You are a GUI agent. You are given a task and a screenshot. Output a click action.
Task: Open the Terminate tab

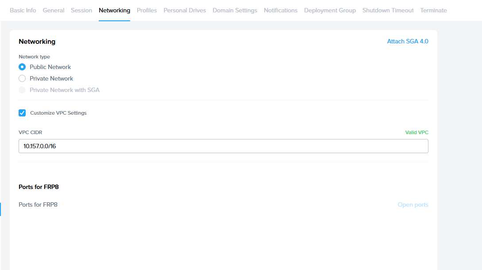click(x=433, y=10)
